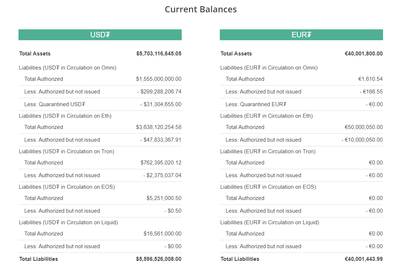Screen dimensions: 403x267
Task: Click Liabilities USD₮ in Circulation on Liquid
Action: pyautogui.click(x=68, y=222)
